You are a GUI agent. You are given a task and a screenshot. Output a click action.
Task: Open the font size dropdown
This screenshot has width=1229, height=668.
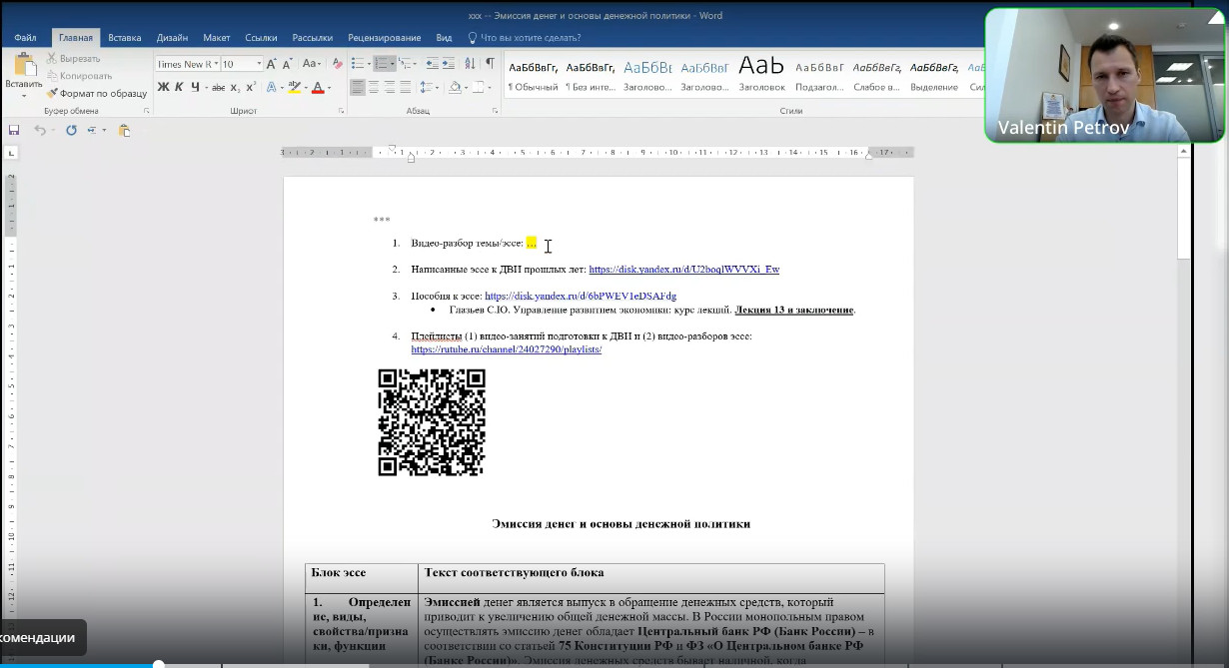[x=259, y=64]
